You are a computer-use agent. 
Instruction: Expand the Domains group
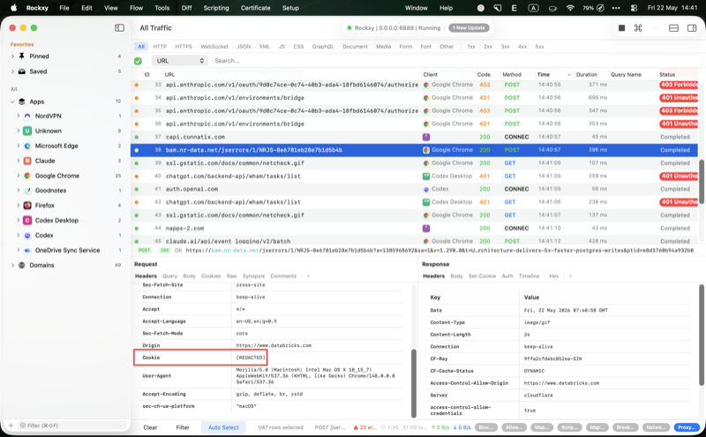click(12, 266)
